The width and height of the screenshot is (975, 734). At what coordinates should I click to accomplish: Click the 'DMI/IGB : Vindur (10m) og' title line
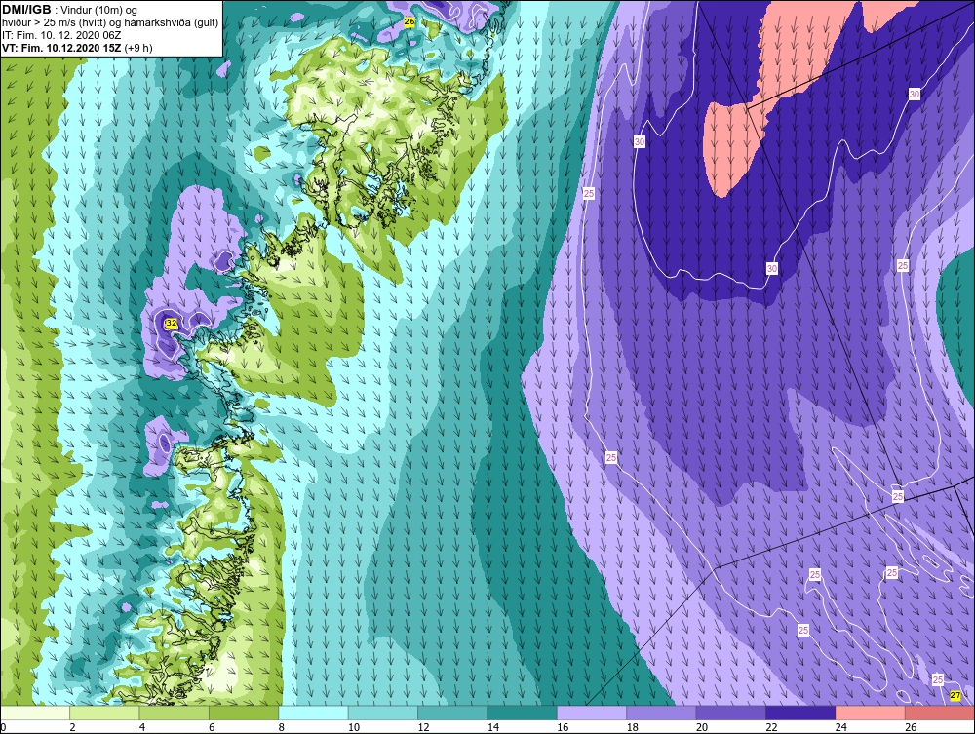69,10
